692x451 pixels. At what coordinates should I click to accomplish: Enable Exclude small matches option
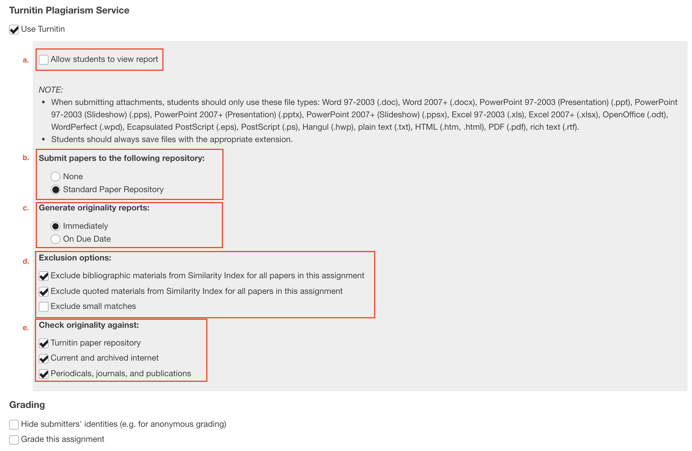tap(44, 306)
